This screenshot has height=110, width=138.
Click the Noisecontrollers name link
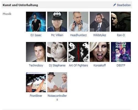coord(57,98)
